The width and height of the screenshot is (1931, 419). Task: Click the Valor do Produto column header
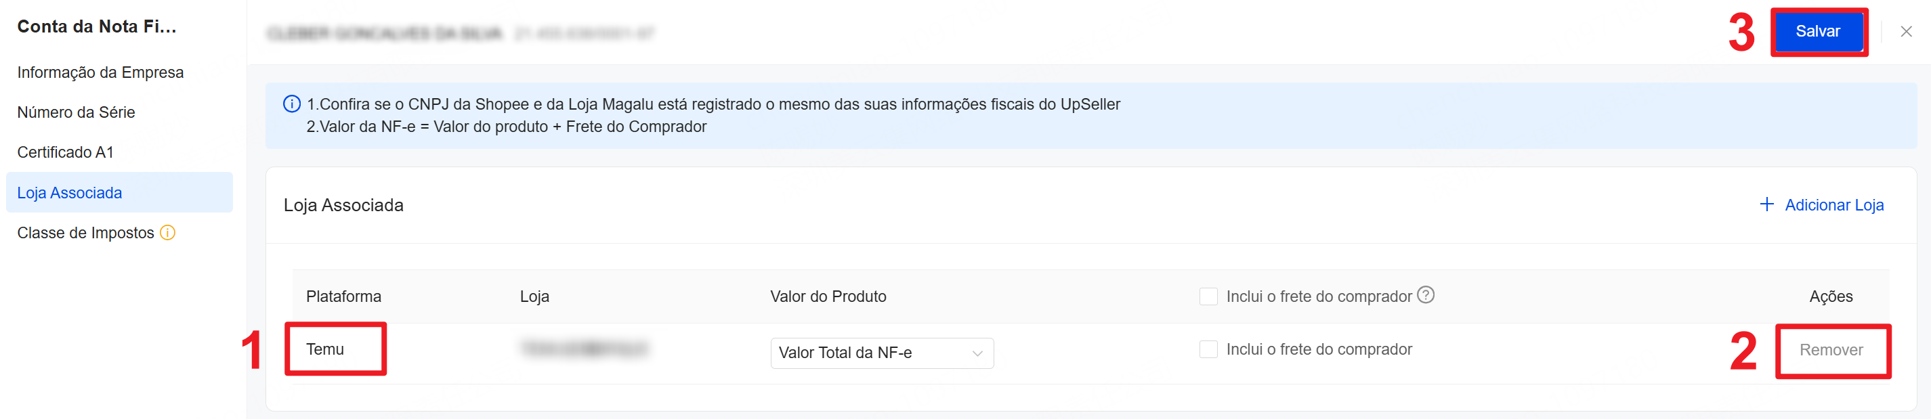[x=828, y=297]
